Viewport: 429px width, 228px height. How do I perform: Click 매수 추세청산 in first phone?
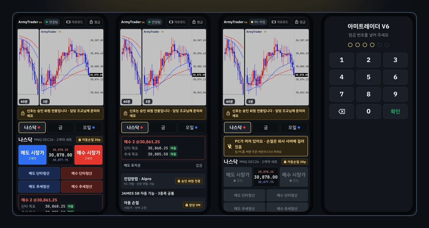(82, 187)
